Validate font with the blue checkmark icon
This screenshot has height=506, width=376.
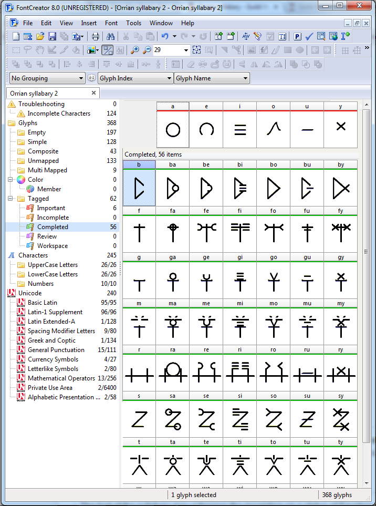tap(309, 36)
